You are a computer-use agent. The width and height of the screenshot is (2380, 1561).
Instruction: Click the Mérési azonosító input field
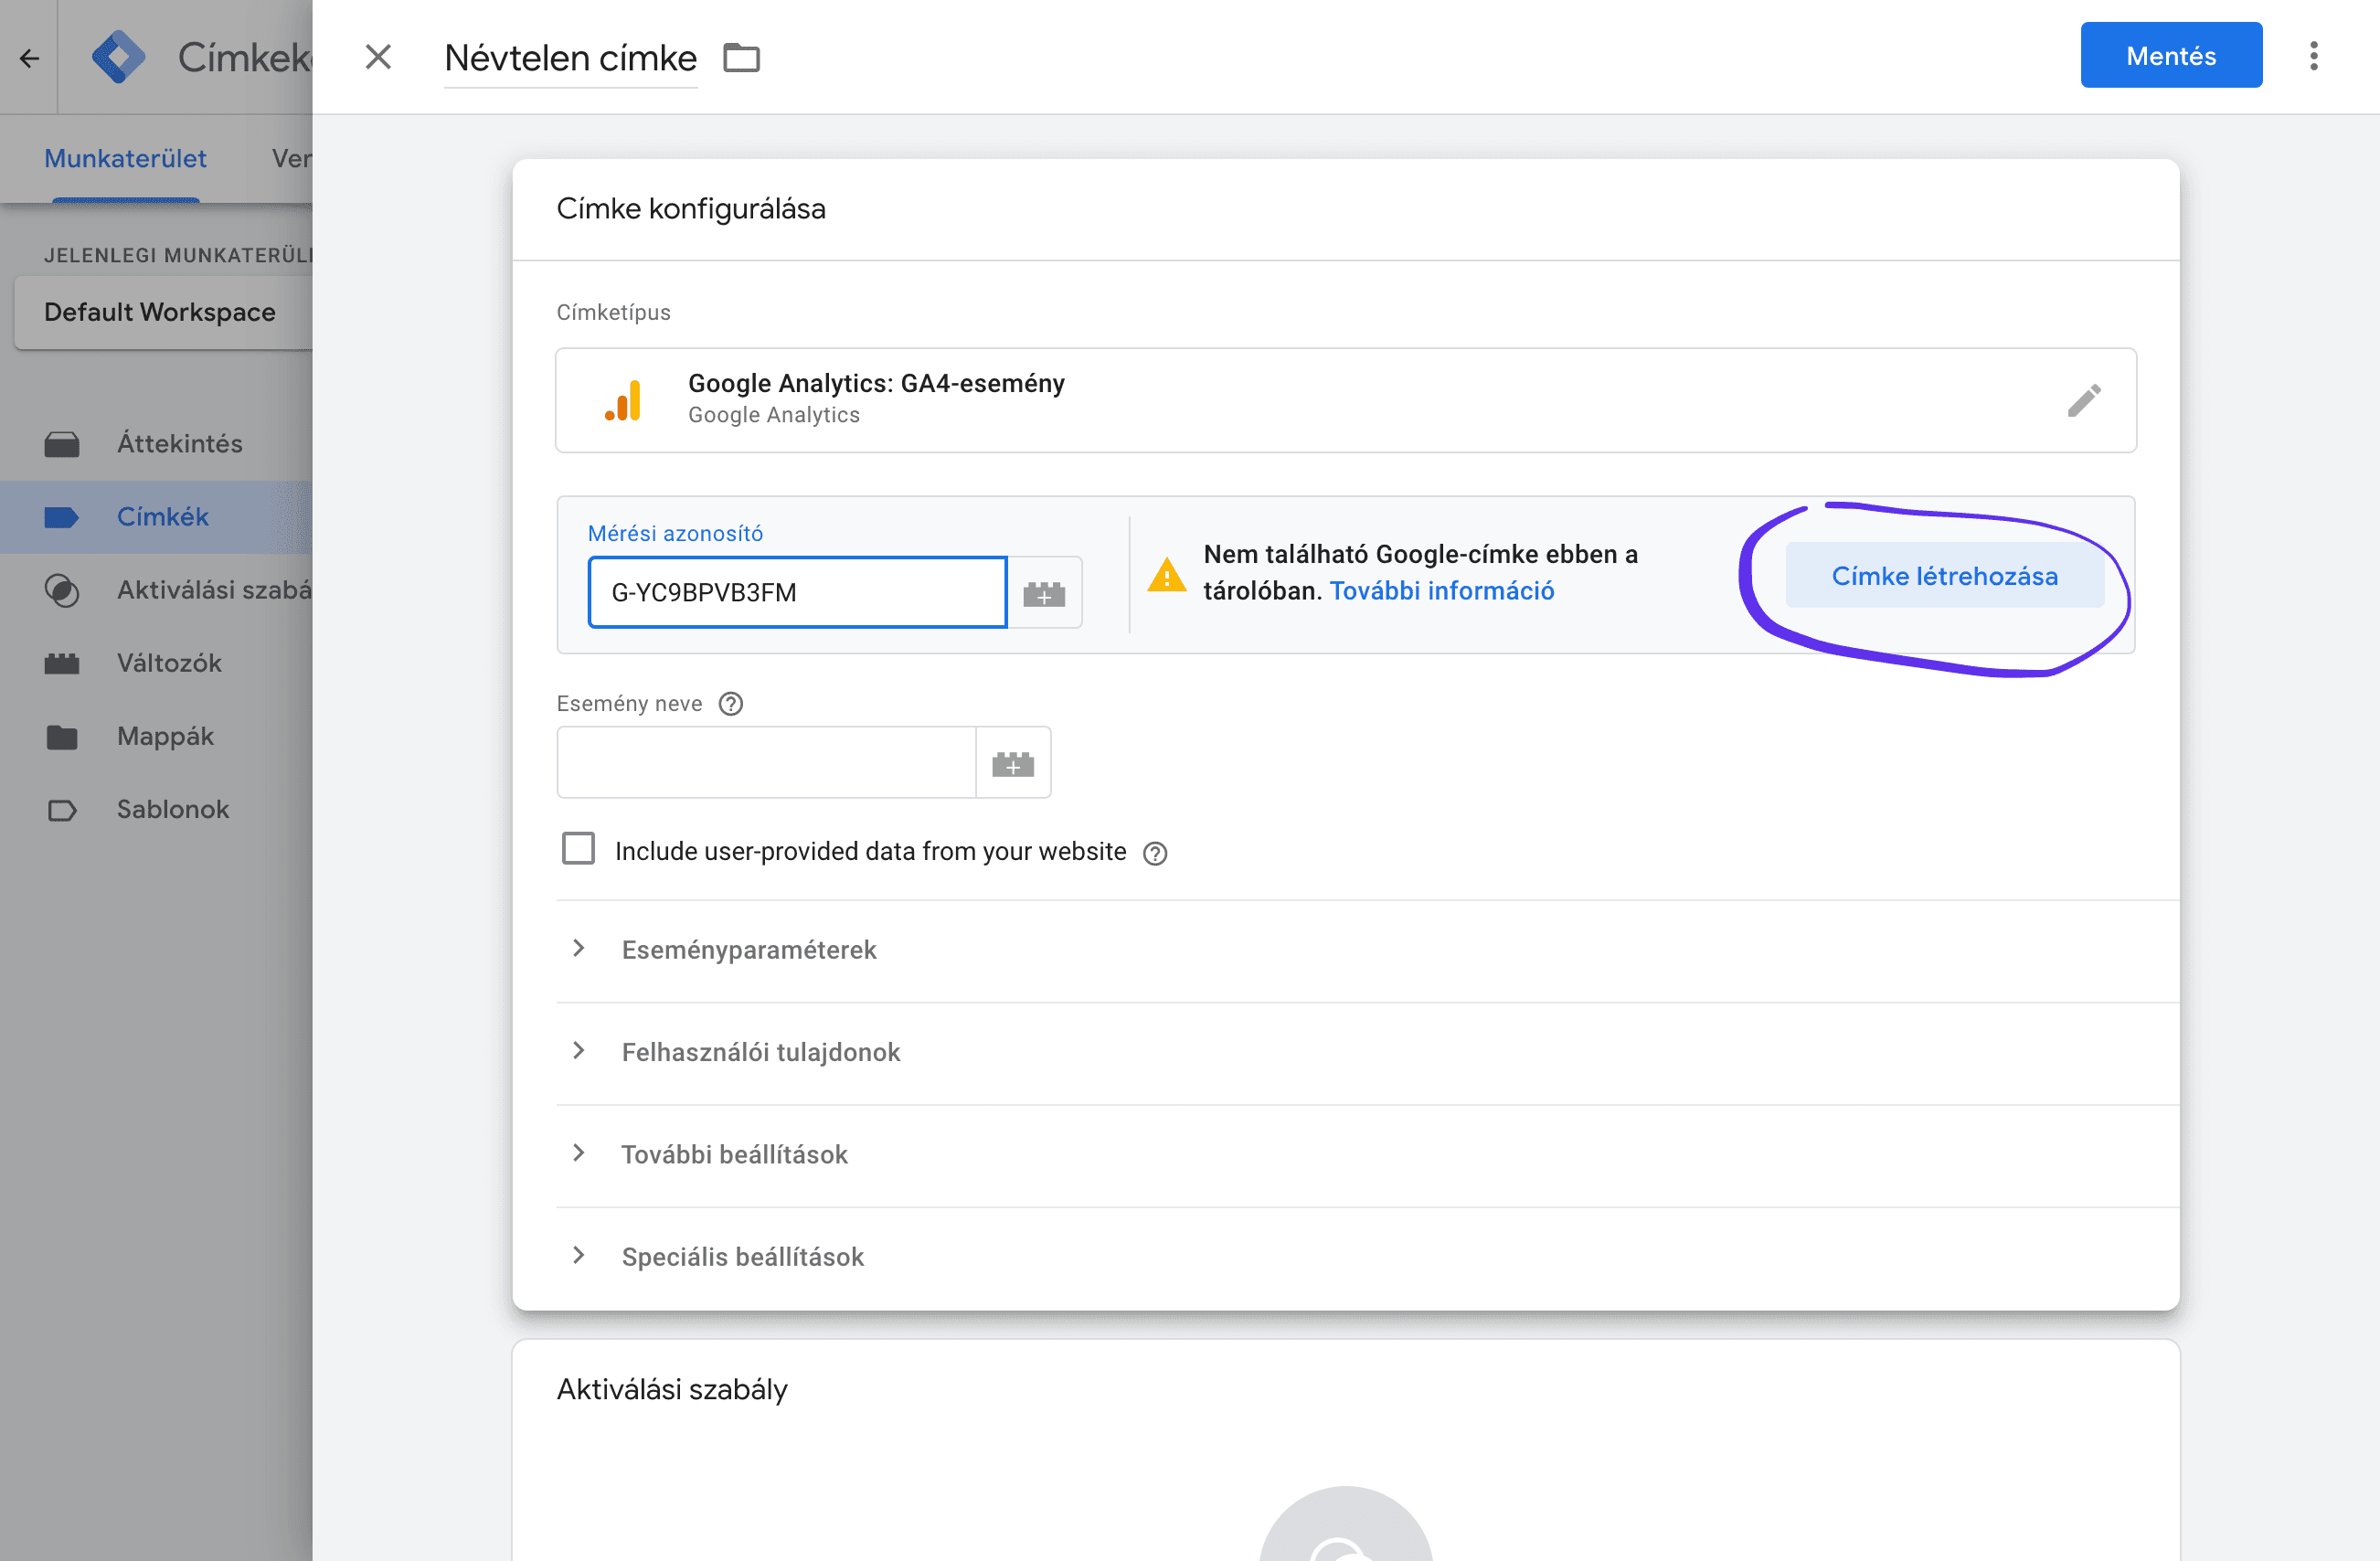pyautogui.click(x=797, y=593)
